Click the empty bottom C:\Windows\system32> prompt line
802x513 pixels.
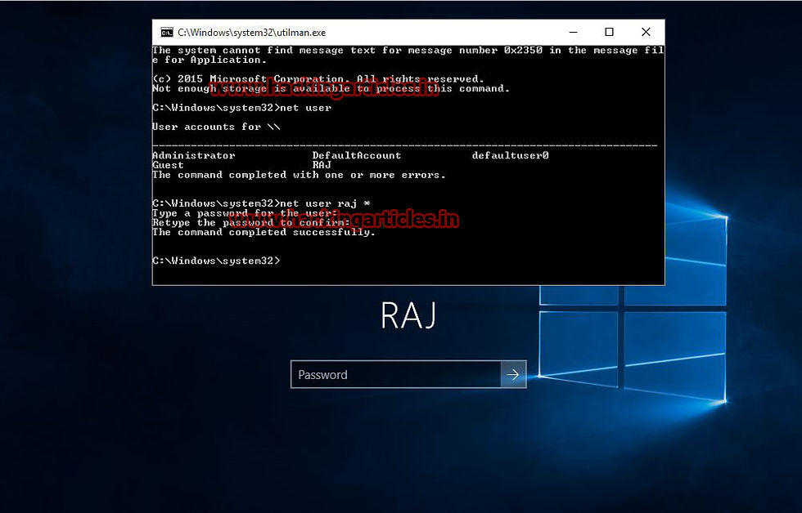(216, 261)
